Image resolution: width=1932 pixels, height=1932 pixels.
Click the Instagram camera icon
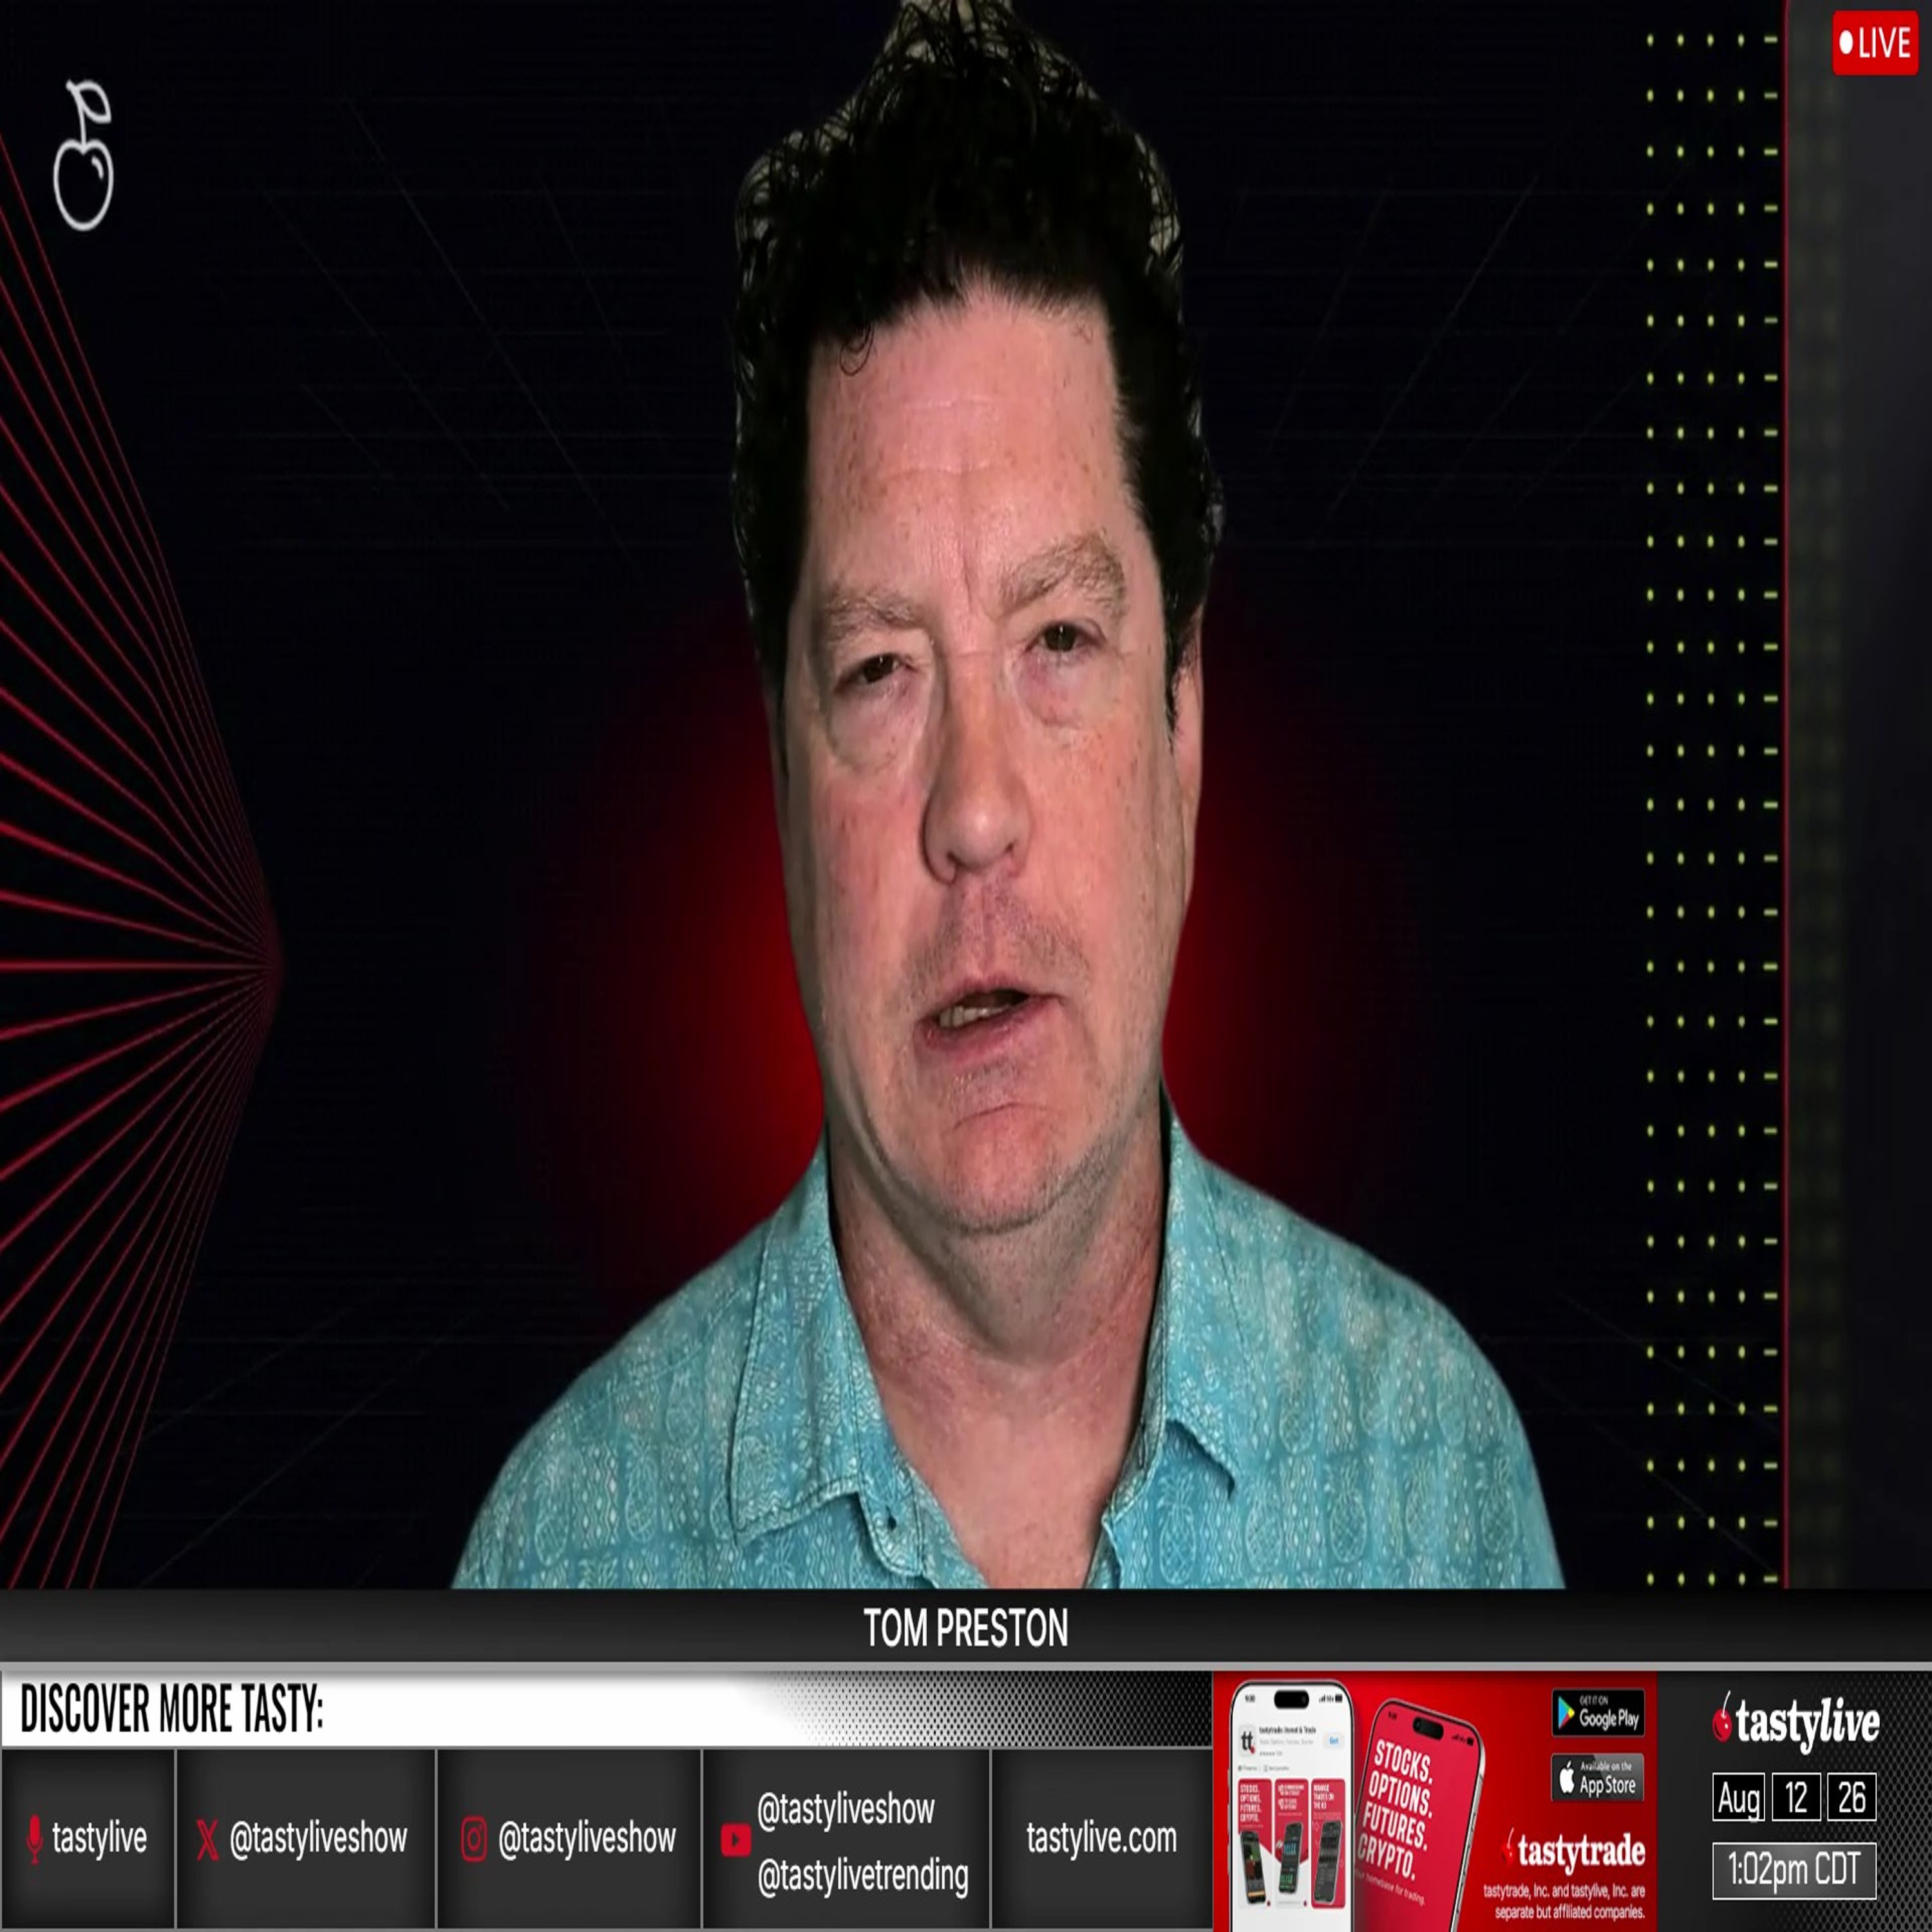(474, 1838)
